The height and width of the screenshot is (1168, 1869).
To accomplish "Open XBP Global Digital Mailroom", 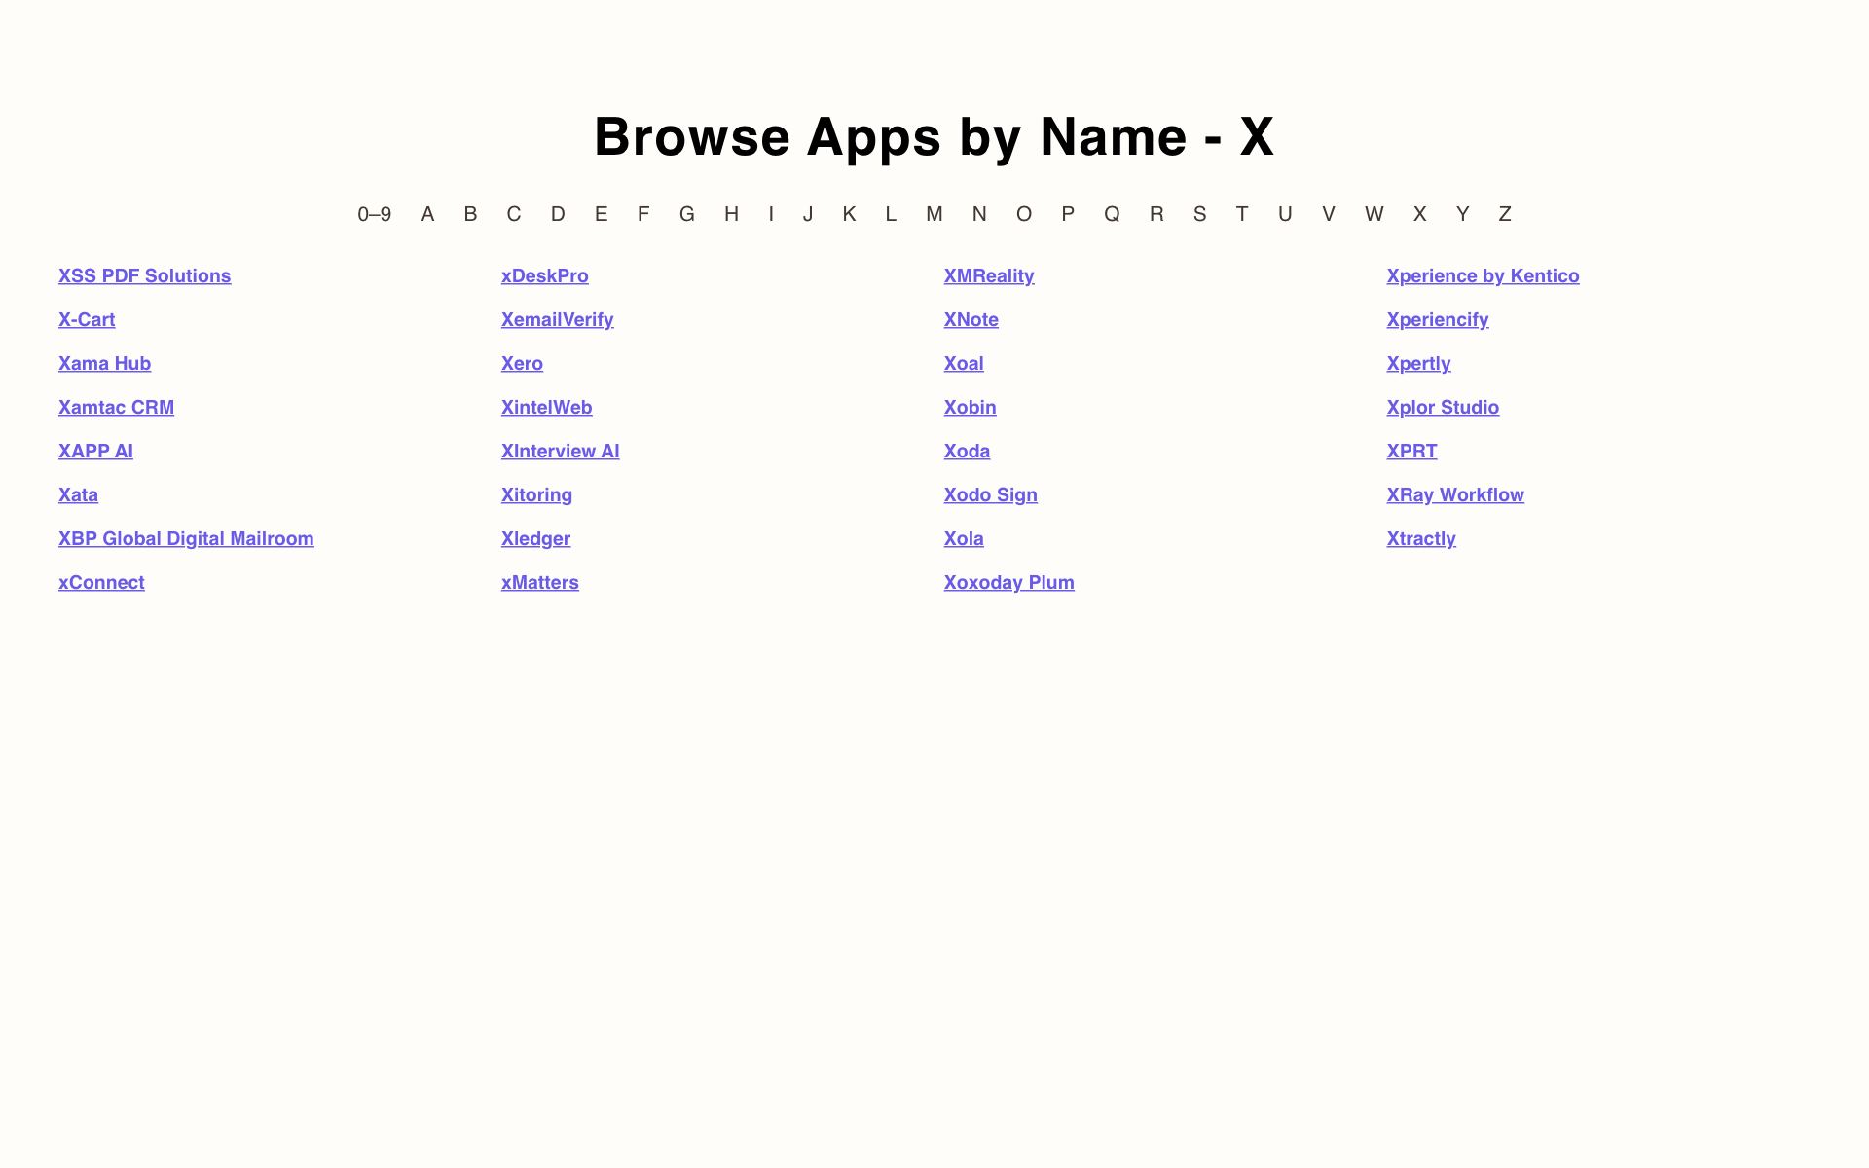I will [x=186, y=538].
